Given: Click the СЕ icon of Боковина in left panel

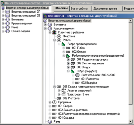Looking at the screenshot, I should pos(8,20).
